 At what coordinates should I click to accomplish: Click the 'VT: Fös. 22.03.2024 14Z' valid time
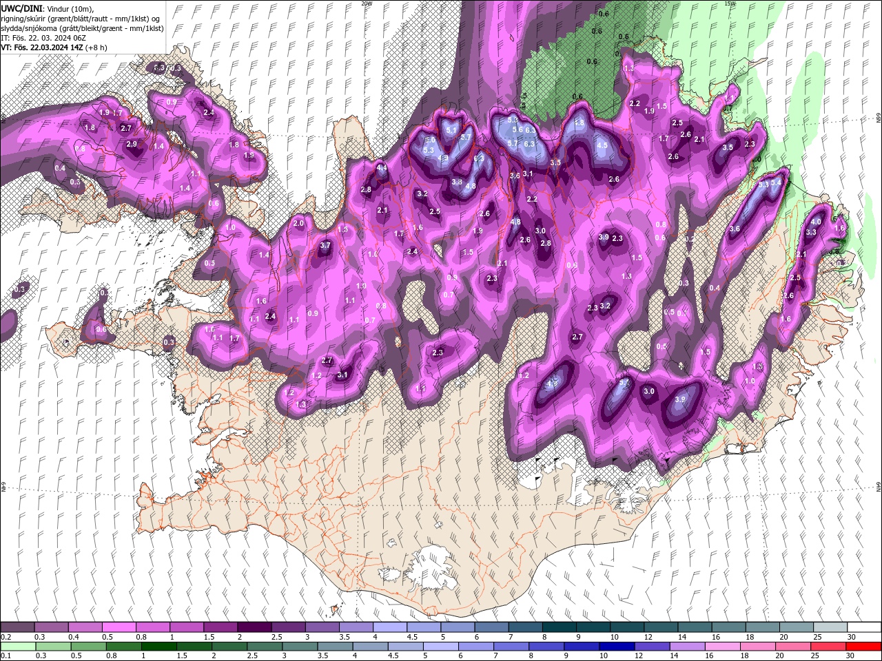click(x=41, y=48)
